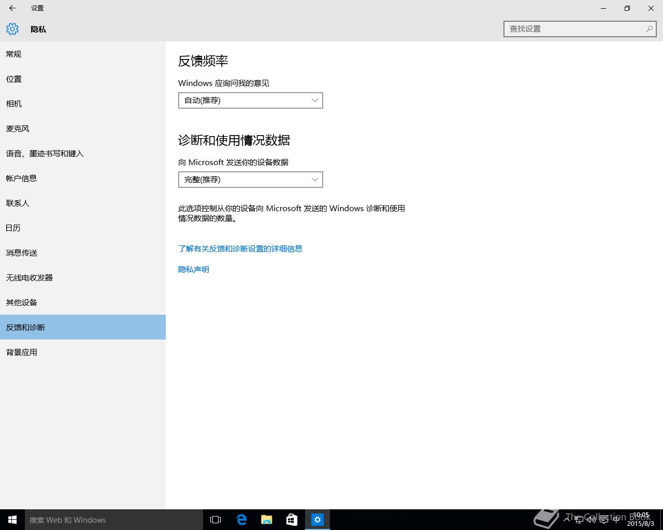This screenshot has height=530, width=663.
Task: Open File Explorer from the taskbar
Action: coord(267,520)
